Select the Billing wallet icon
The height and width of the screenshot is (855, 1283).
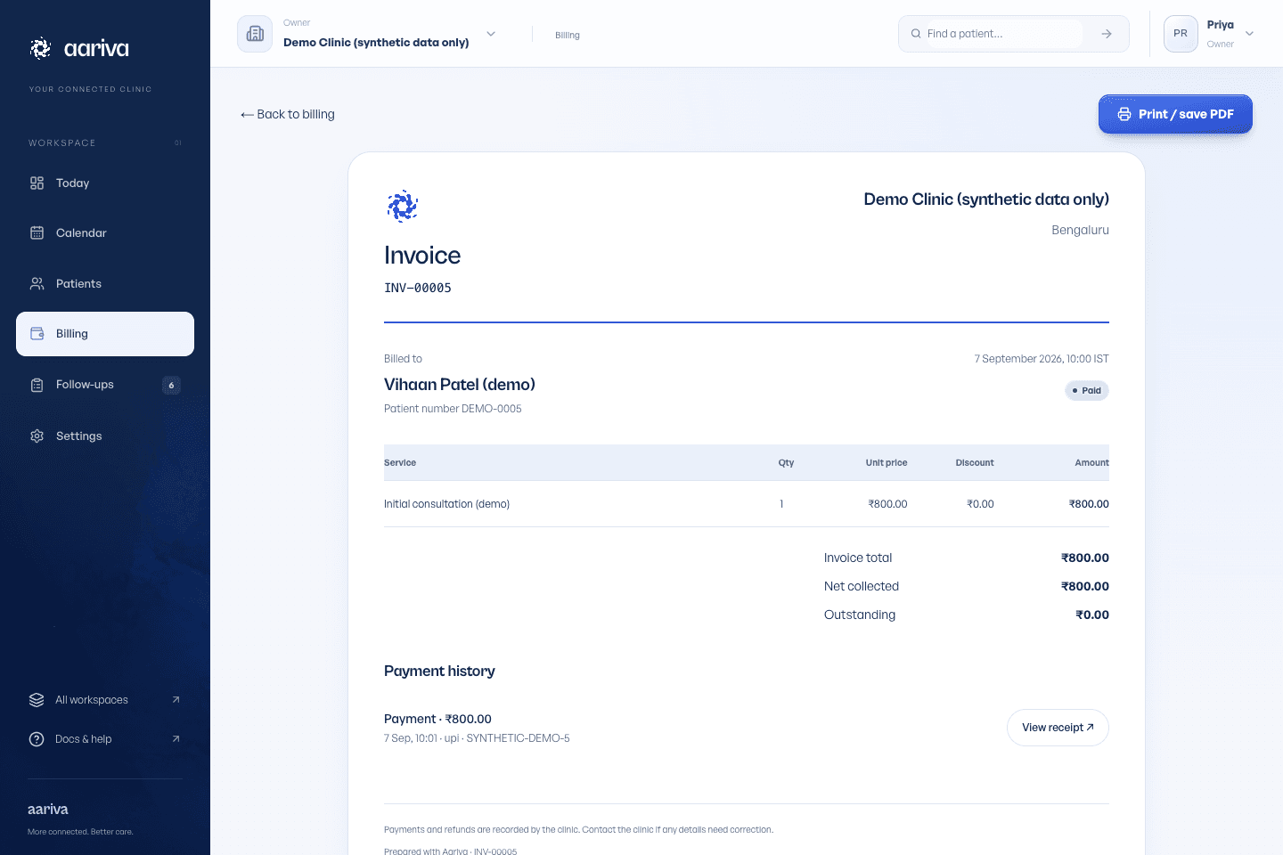coord(37,333)
